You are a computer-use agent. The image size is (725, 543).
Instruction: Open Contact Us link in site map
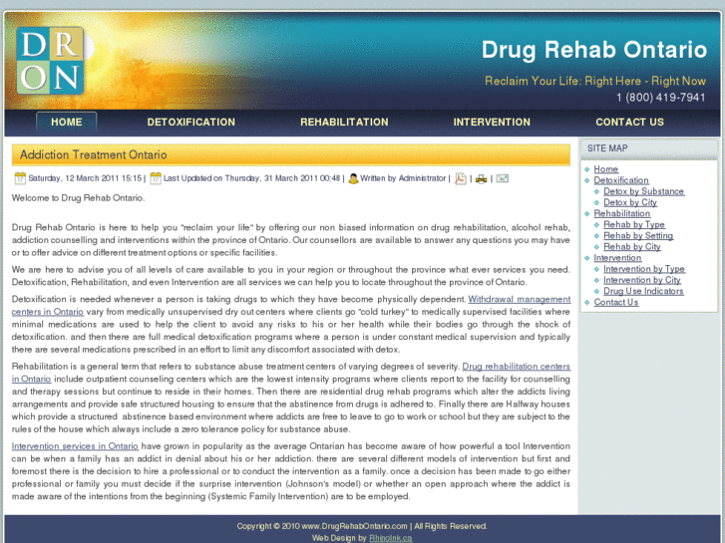pyautogui.click(x=616, y=302)
